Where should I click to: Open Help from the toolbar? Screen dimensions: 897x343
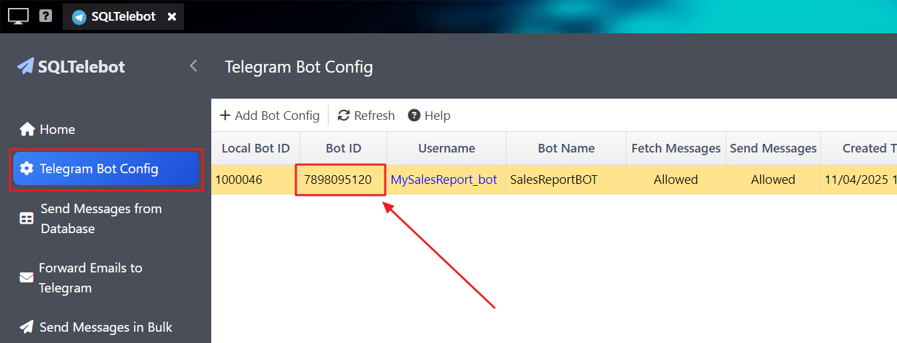tap(429, 116)
